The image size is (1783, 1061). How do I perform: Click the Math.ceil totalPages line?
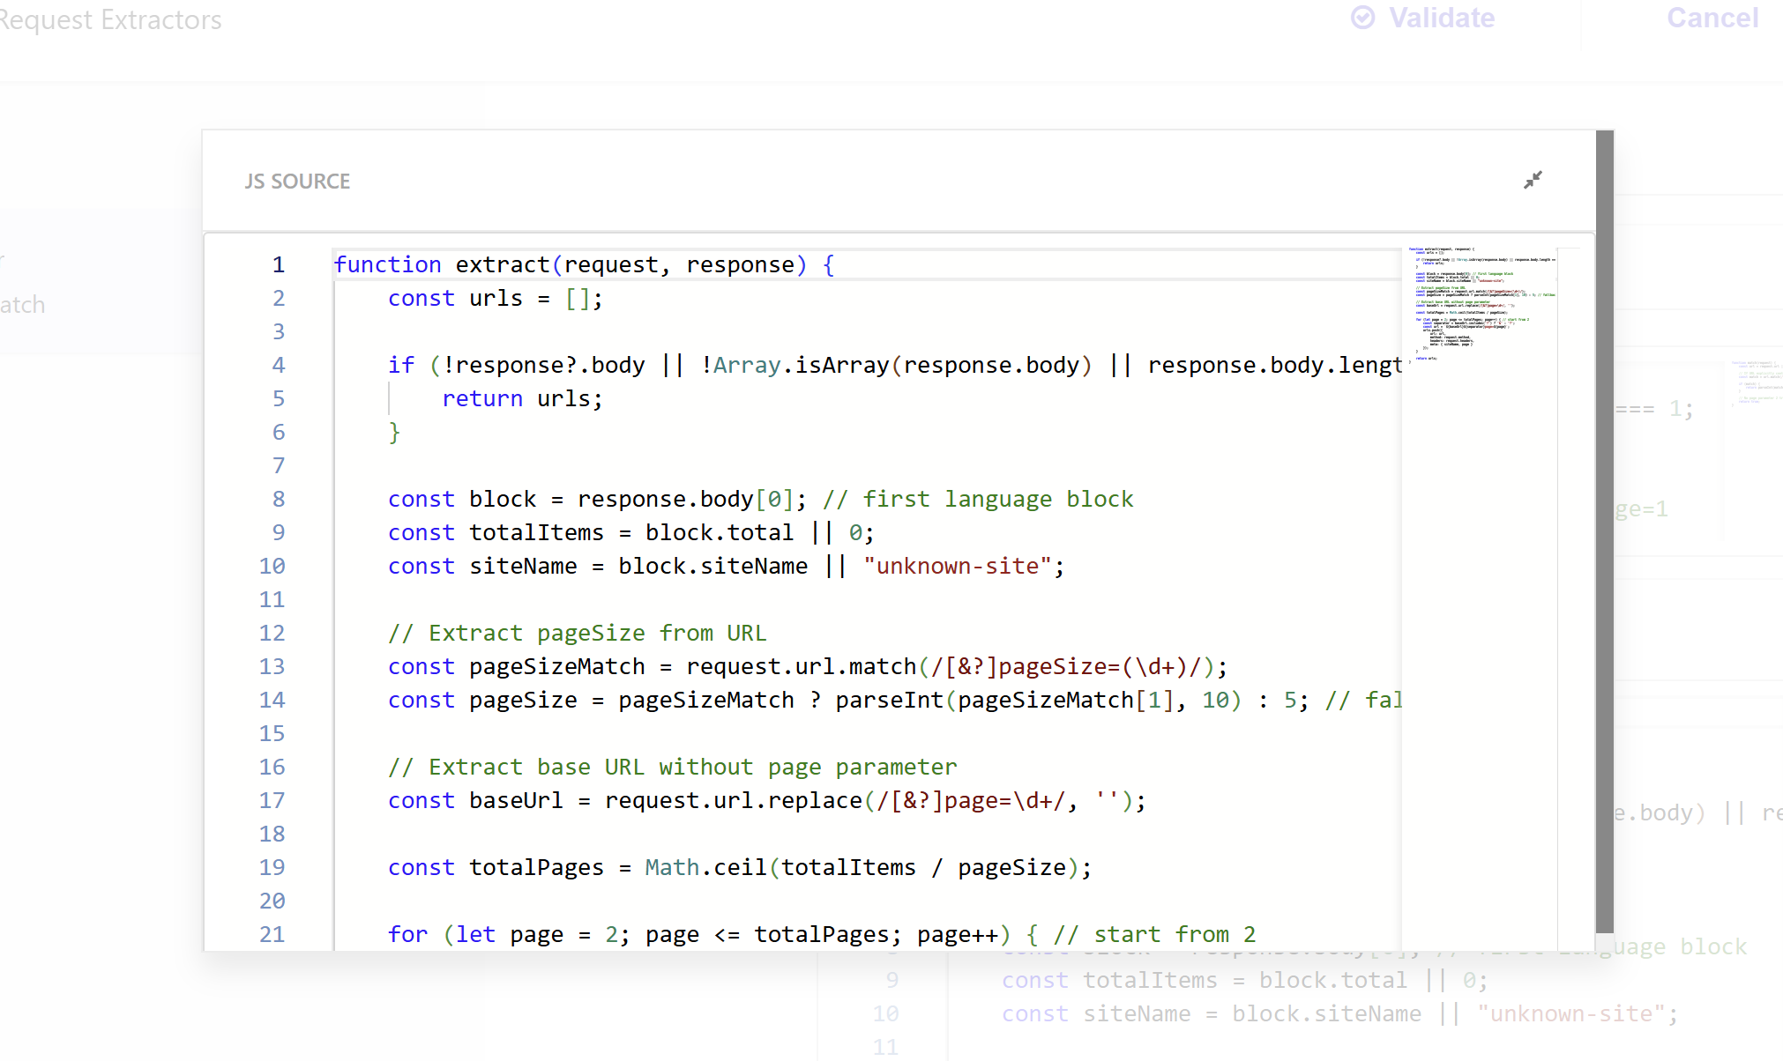click(x=739, y=868)
